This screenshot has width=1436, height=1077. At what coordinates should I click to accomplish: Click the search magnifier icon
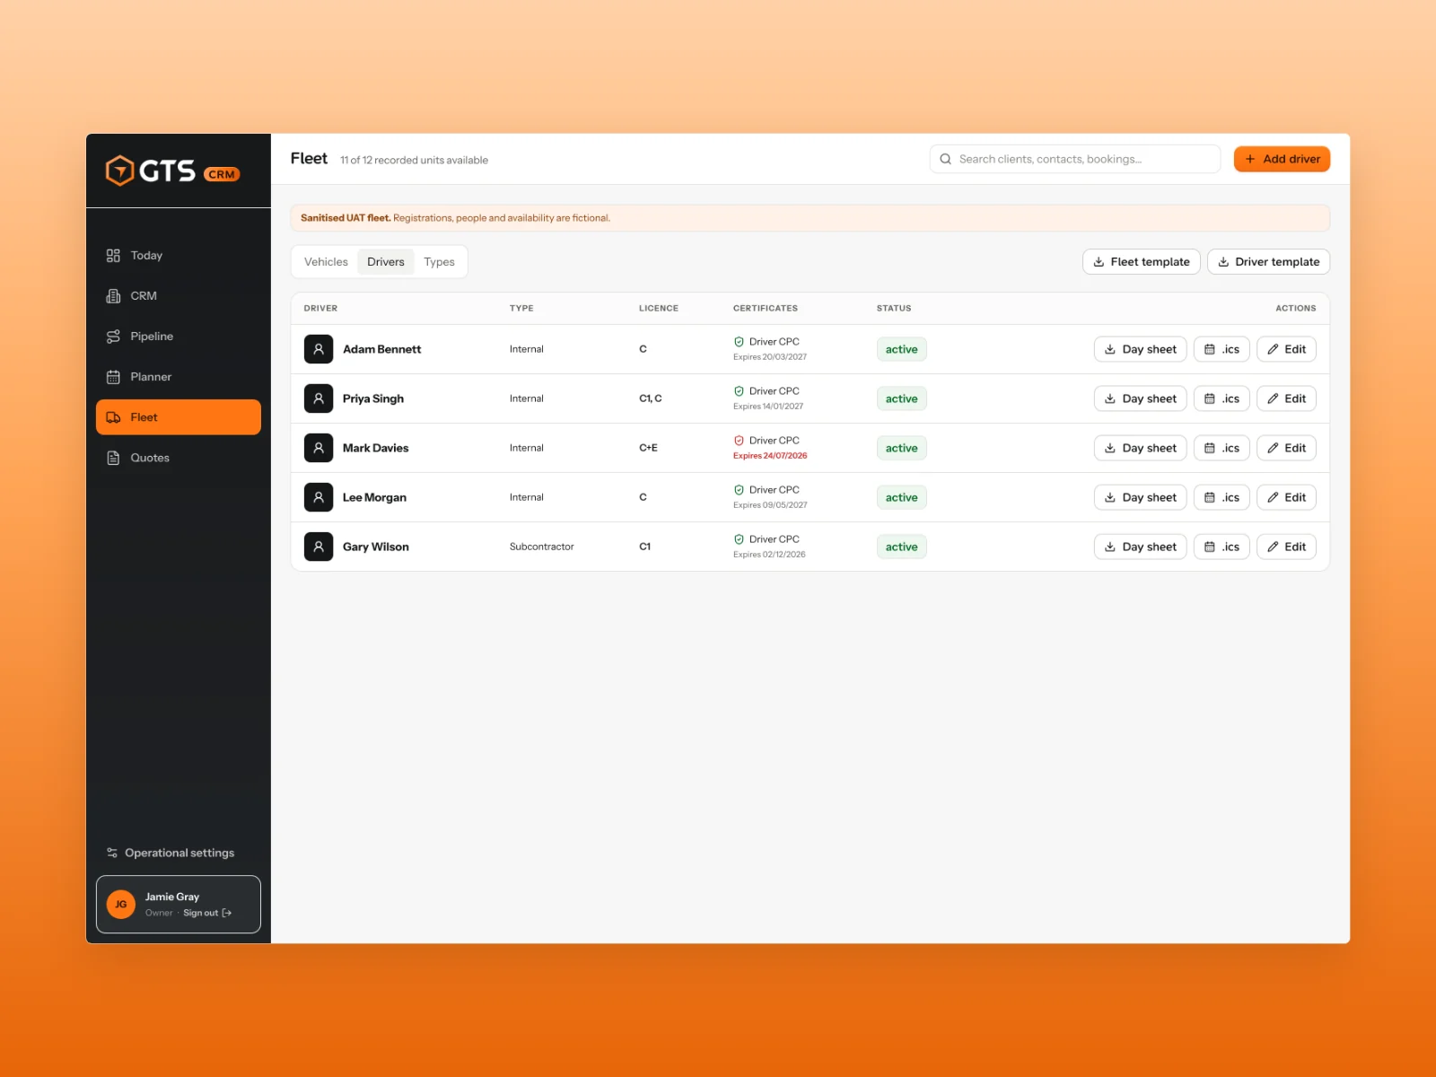pos(945,159)
